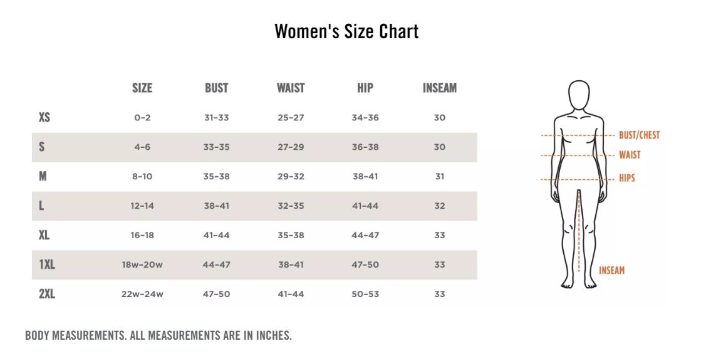Select the 18w-20w size cell
This screenshot has width=701, height=351.
[142, 265]
